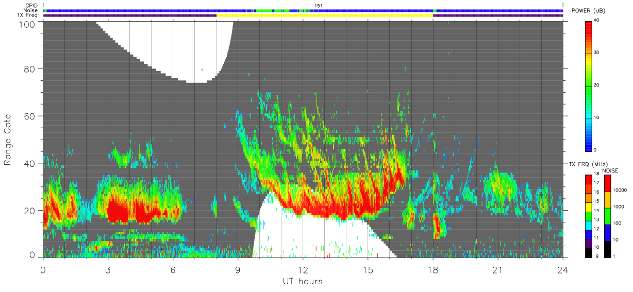Image resolution: width=633 pixels, height=292 pixels.
Task: Click the power color bar gradient
Action: [x=589, y=85]
